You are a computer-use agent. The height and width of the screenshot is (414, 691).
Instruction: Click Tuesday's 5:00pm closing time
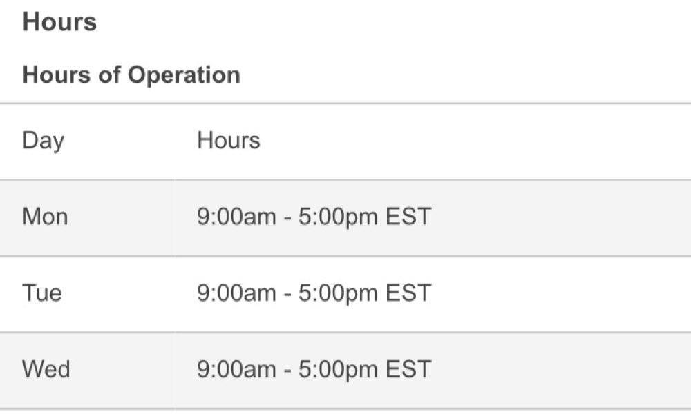(x=338, y=293)
